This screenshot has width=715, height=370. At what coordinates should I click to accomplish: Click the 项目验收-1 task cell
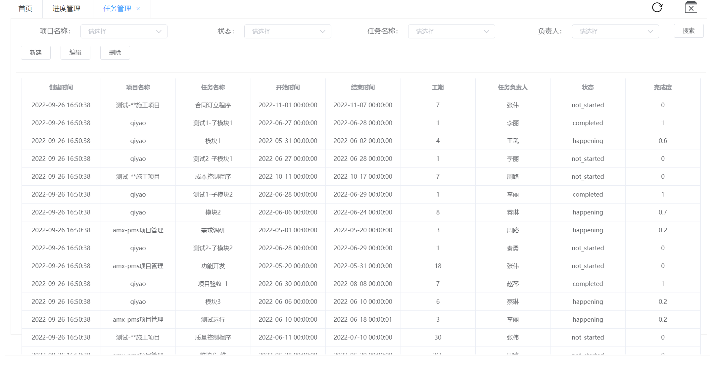tap(213, 284)
